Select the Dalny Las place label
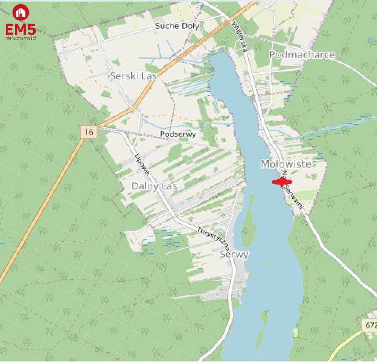The height and width of the screenshot is (363, 377). (154, 186)
